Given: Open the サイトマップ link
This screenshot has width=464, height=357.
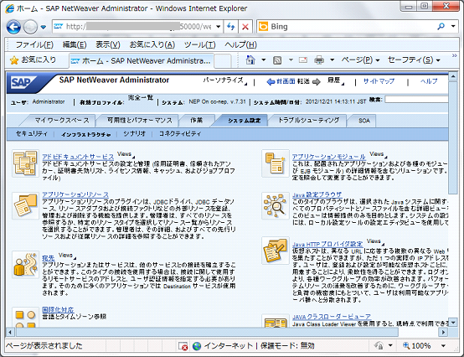Looking at the screenshot, I should (x=379, y=81).
